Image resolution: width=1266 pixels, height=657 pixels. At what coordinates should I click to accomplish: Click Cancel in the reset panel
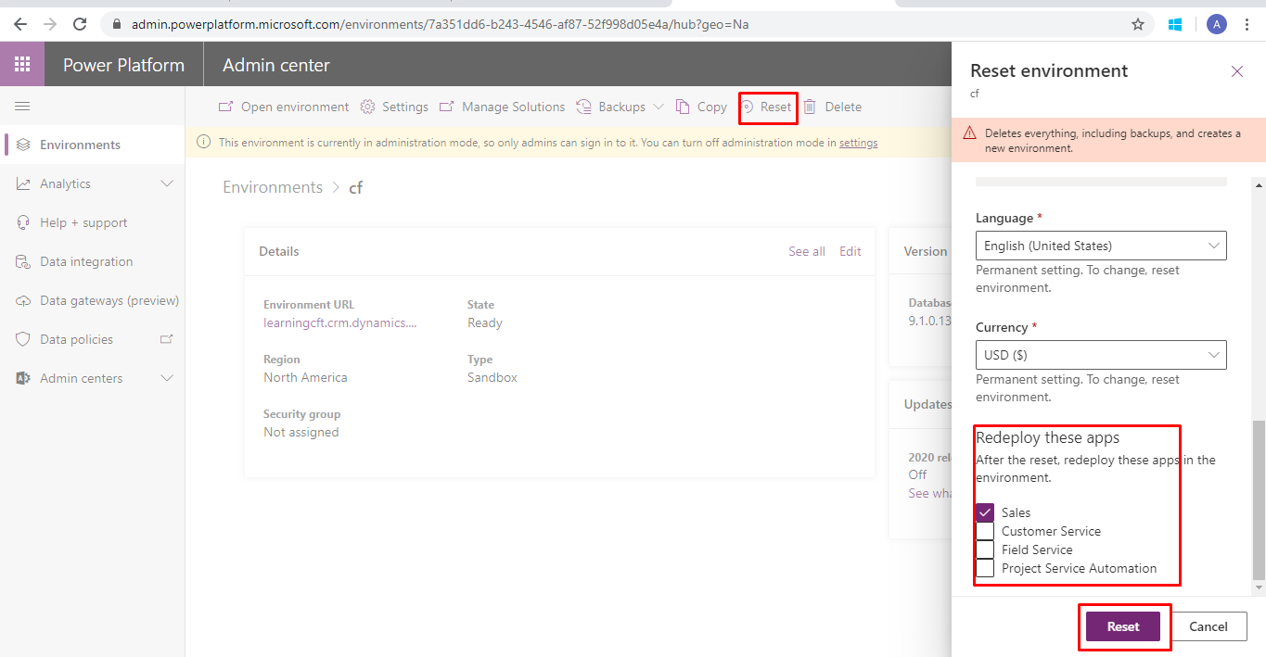1208,626
